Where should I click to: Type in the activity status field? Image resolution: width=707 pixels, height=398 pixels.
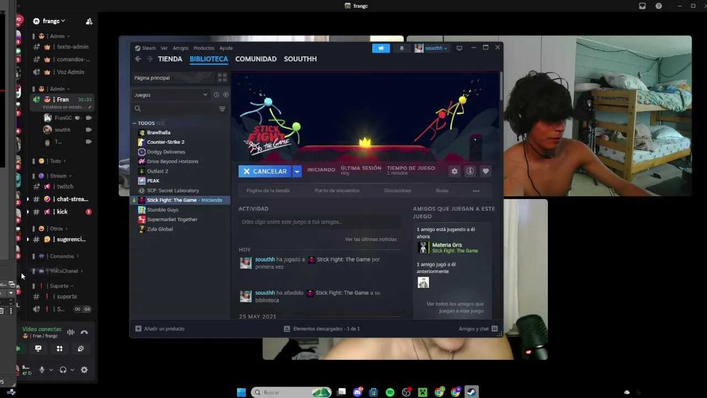[320, 222]
